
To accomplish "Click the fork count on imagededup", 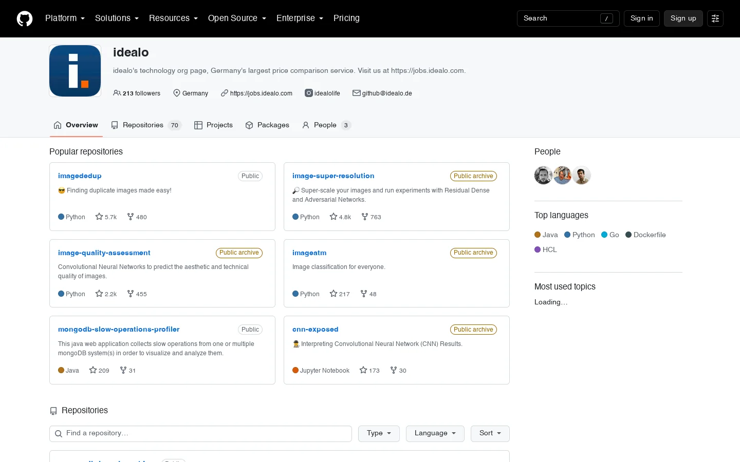I will (137, 217).
